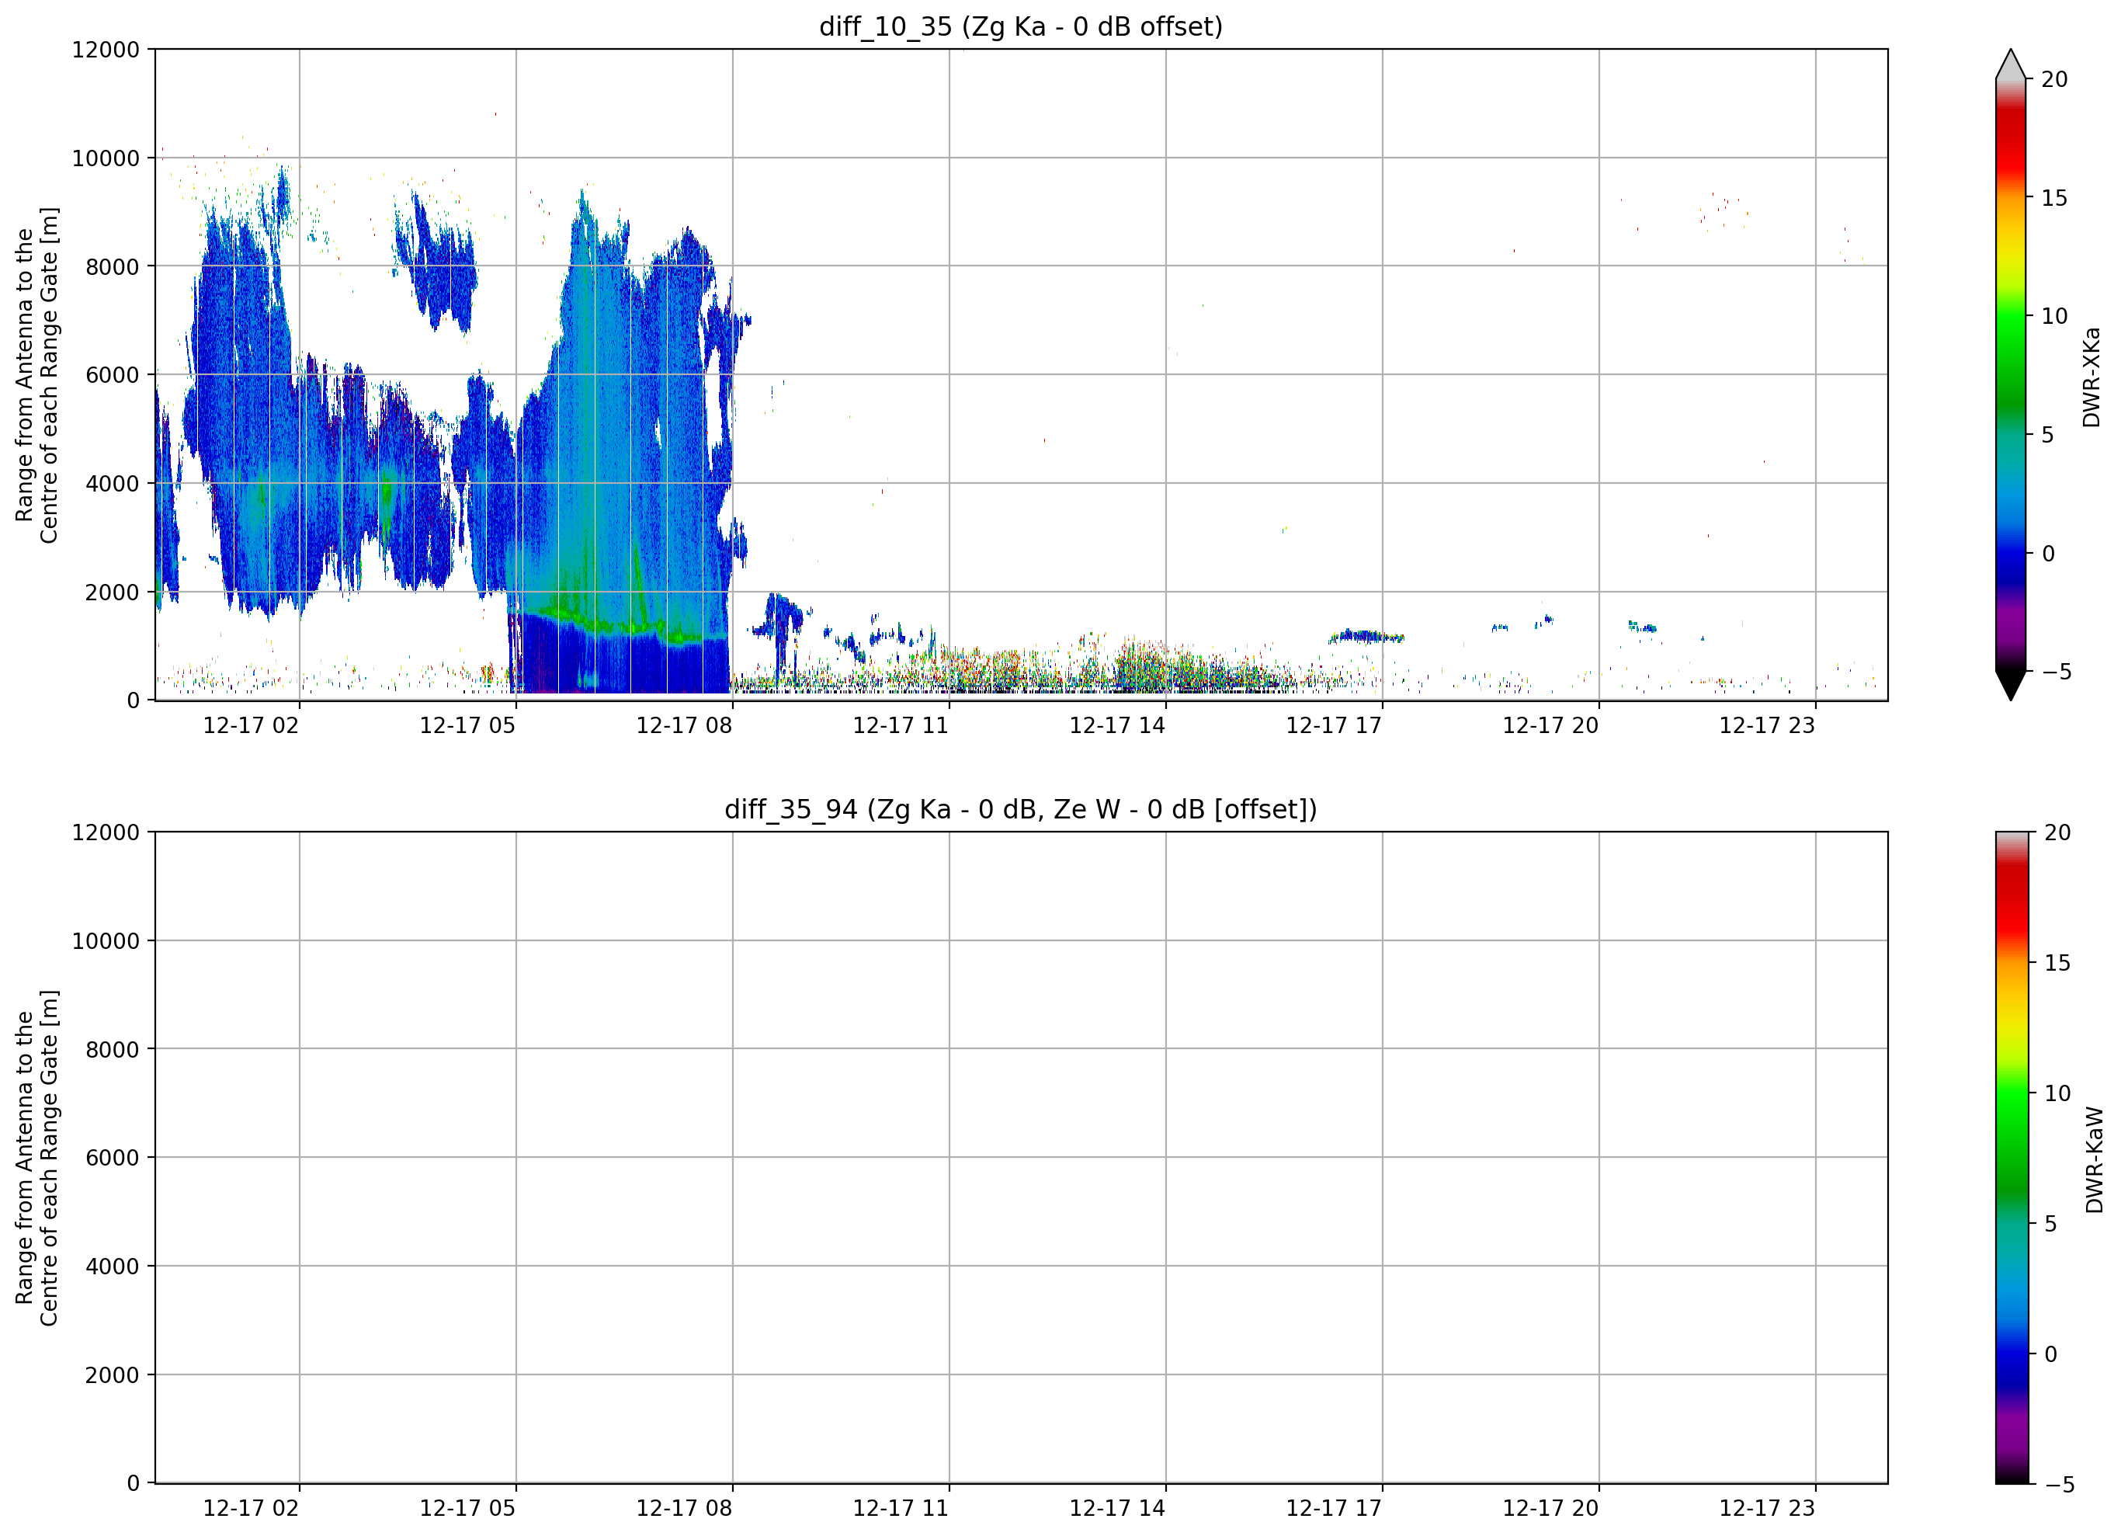Click the bottom plot title diff_35_94

[1020, 809]
